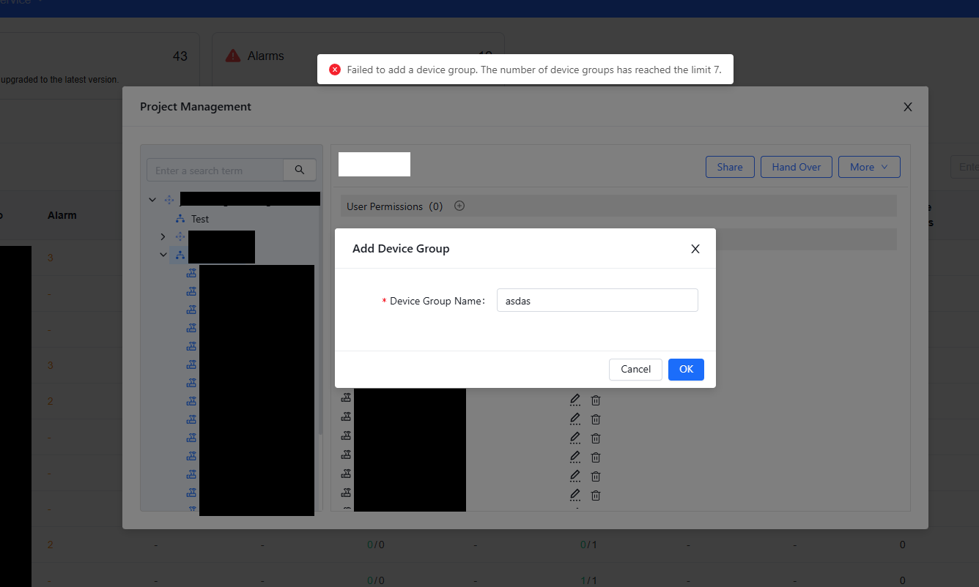The width and height of the screenshot is (979, 587).
Task: Close the Add Device Group dialog with X
Action: click(695, 249)
